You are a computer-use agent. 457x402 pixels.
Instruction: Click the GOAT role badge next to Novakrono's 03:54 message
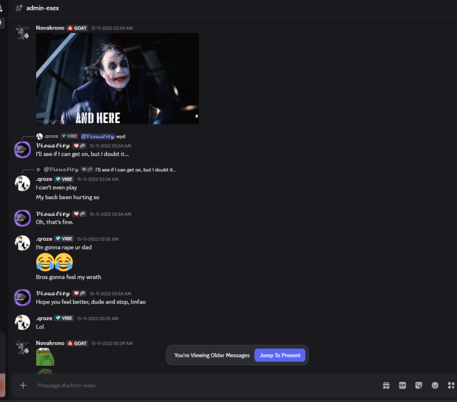point(77,28)
